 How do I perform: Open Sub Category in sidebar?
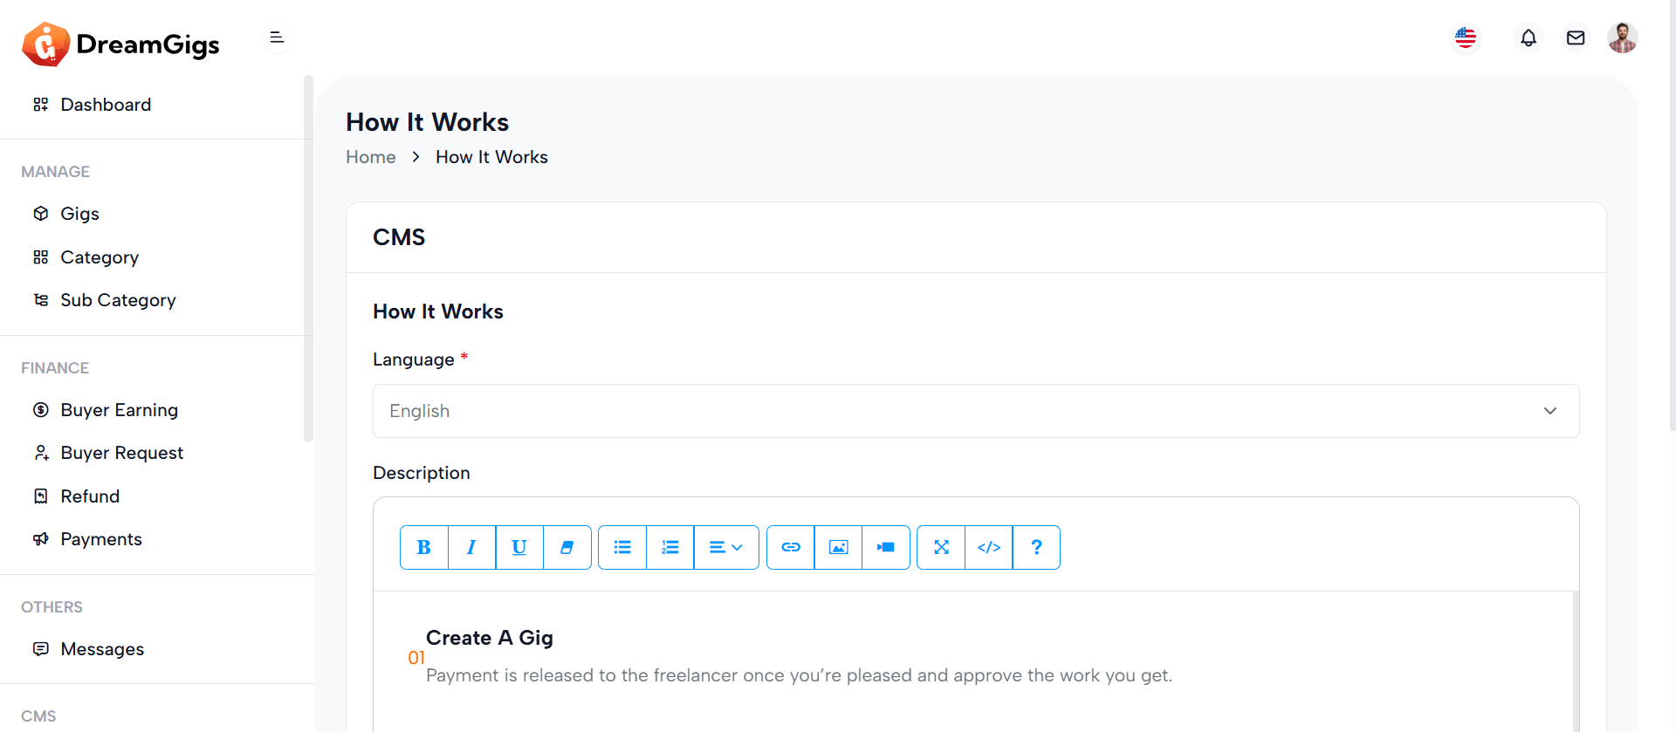[x=118, y=300]
